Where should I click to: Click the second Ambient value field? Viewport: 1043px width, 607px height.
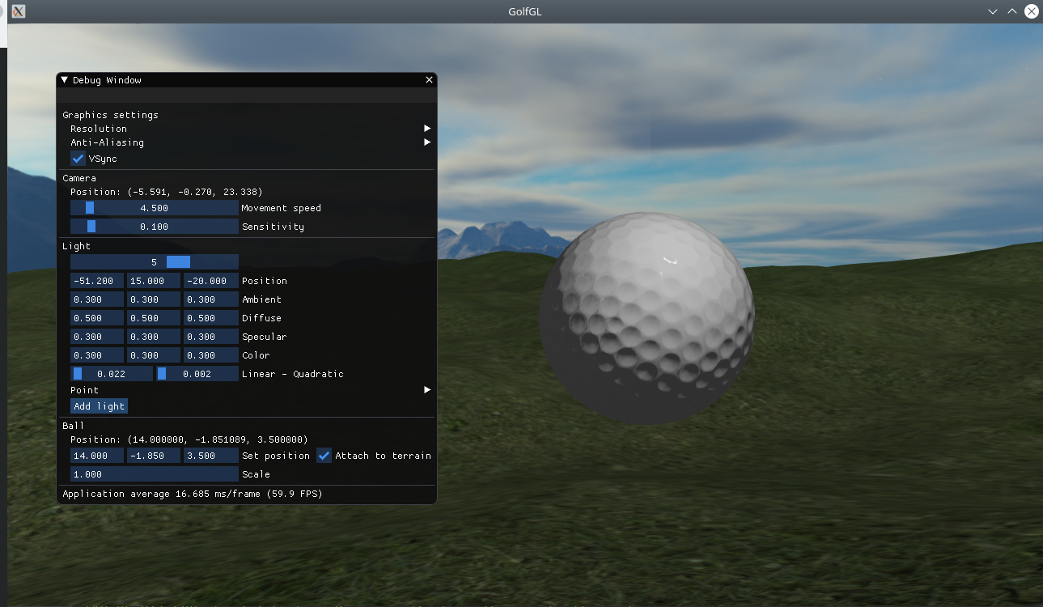tap(154, 299)
